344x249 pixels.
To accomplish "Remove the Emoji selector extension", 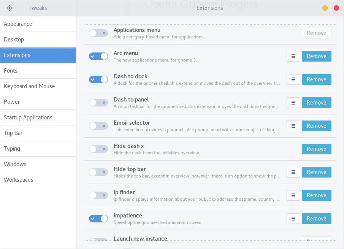I will pyautogui.click(x=316, y=126).
